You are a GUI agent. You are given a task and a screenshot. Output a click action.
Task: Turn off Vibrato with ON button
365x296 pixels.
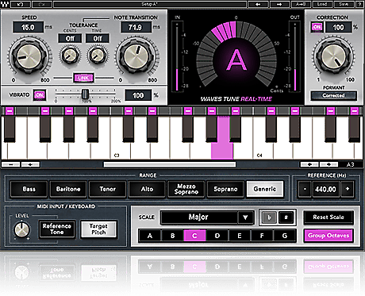tap(40, 95)
